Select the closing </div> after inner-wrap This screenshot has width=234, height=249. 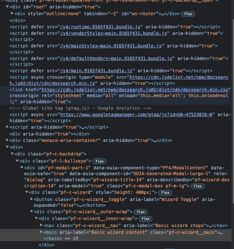(46, 245)
